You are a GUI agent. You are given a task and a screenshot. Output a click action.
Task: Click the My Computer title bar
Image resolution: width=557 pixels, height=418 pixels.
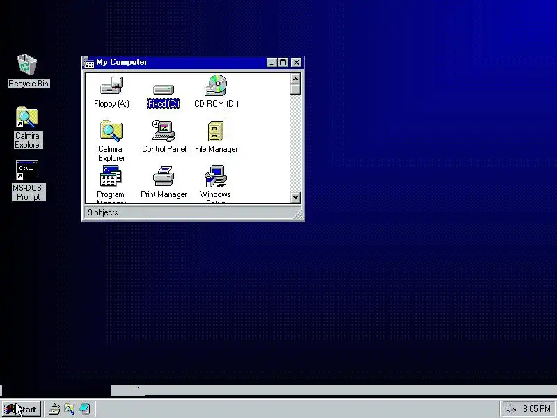tap(194, 63)
